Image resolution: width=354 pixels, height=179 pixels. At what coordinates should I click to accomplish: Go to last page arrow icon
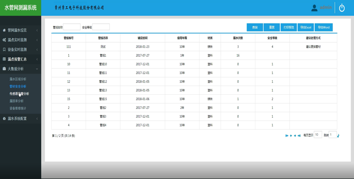[x=299, y=136]
